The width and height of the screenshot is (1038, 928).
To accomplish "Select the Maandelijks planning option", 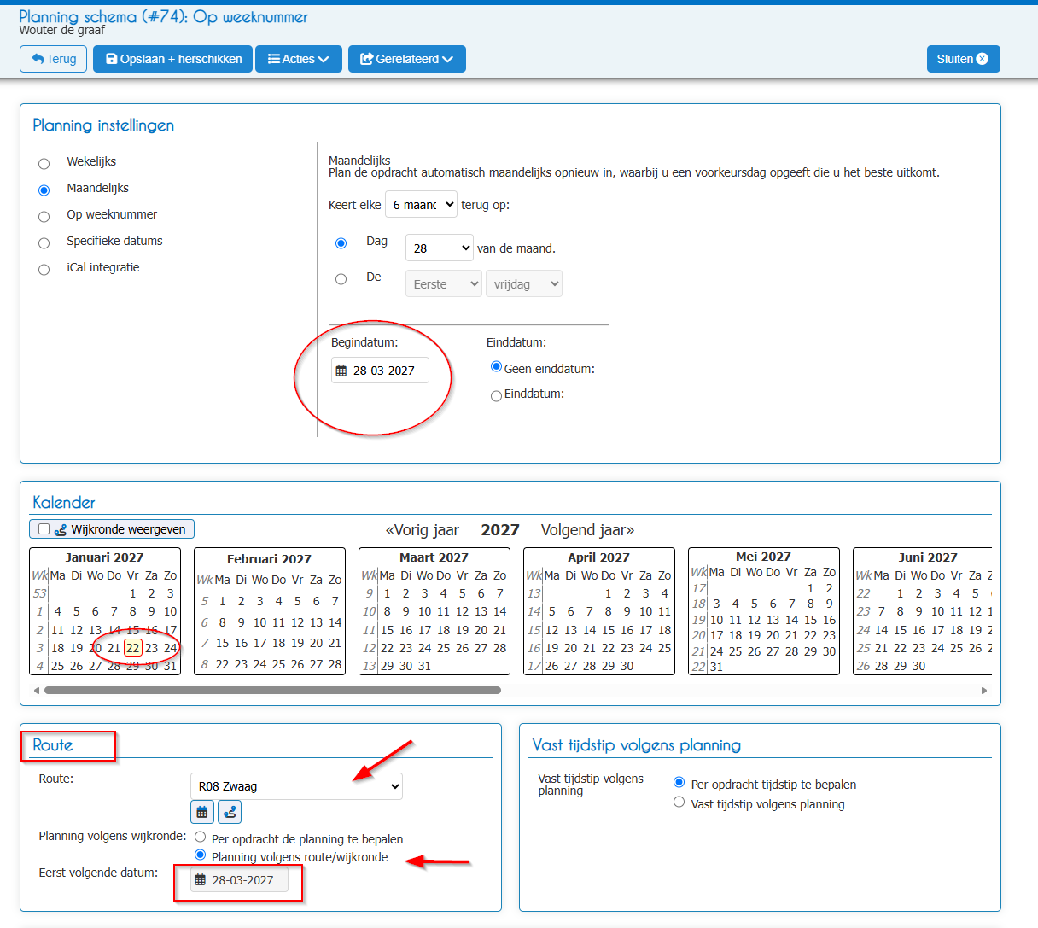I will (44, 190).
